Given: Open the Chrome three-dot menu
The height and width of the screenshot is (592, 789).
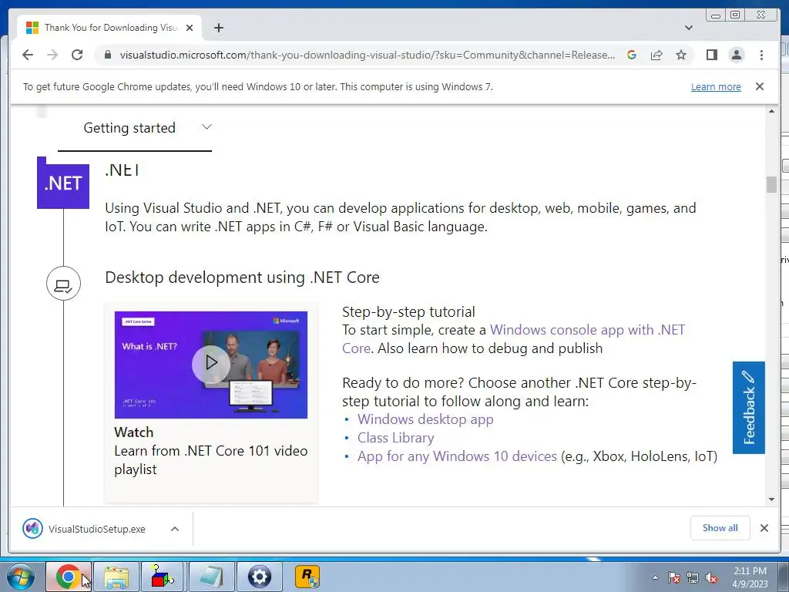Looking at the screenshot, I should coord(761,55).
